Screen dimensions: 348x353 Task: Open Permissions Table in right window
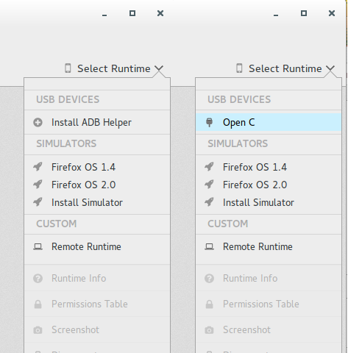coord(269,304)
